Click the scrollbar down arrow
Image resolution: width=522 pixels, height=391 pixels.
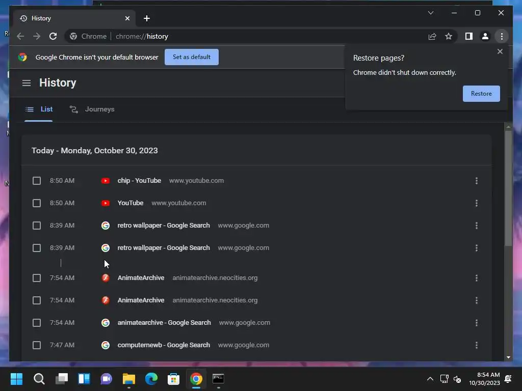pos(508,357)
